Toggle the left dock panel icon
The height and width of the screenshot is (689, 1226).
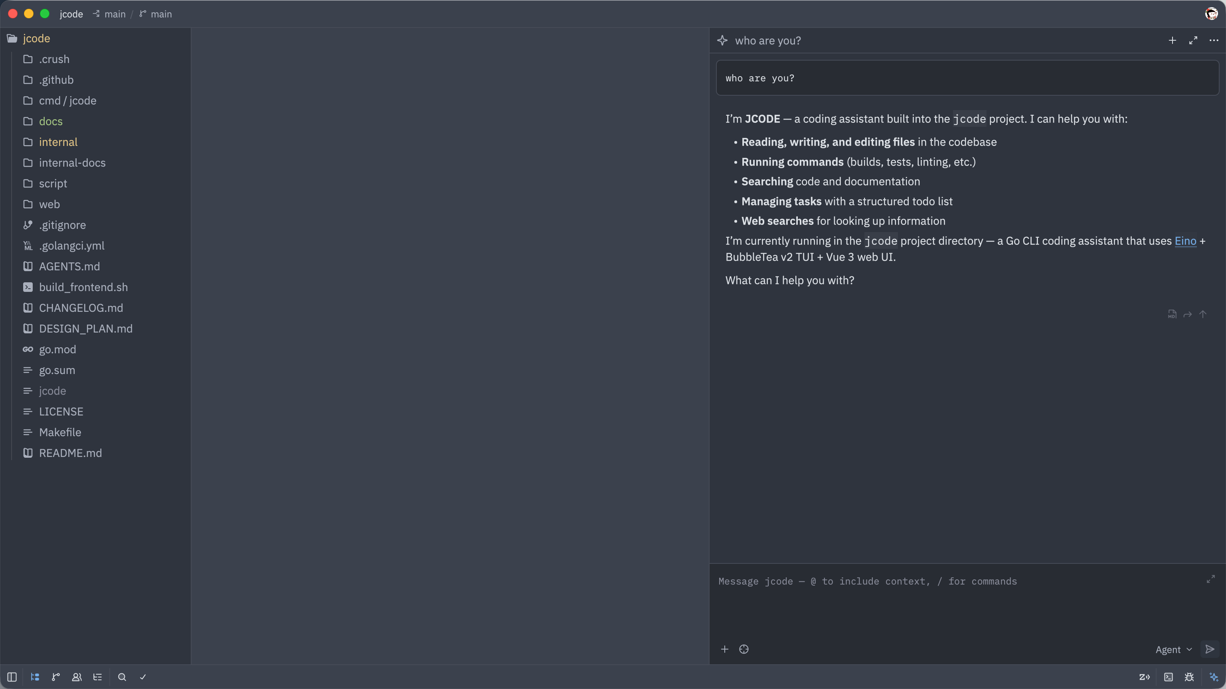(x=12, y=677)
